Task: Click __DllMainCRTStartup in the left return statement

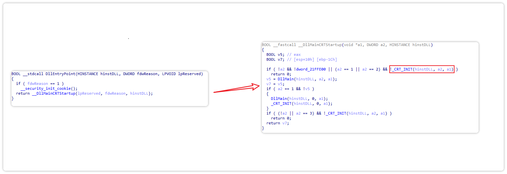Action: click(54, 93)
